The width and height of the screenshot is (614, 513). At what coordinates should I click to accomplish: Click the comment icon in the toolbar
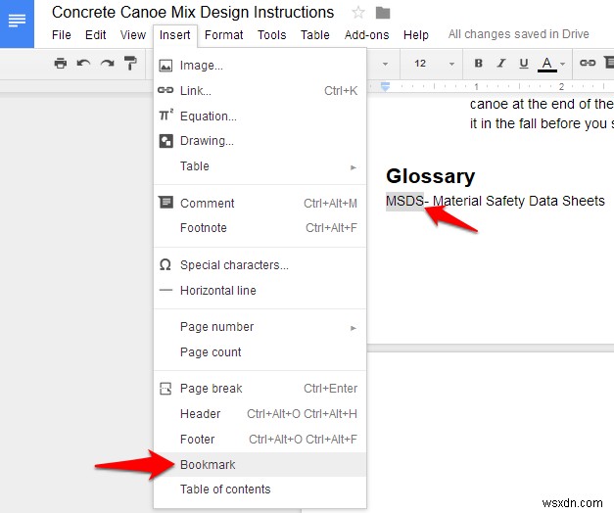click(608, 63)
